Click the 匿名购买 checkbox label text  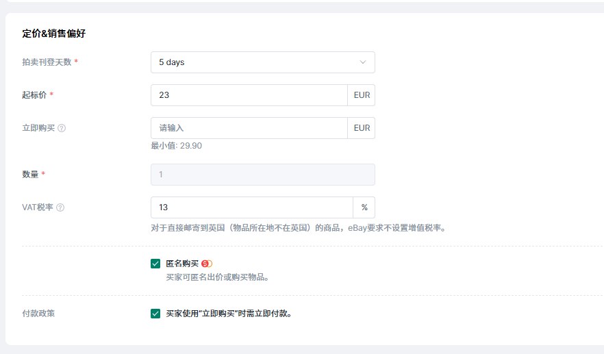point(182,264)
